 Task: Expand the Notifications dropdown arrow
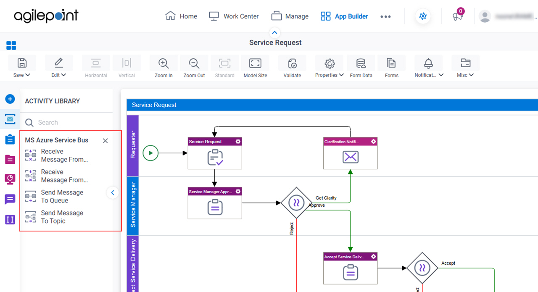pos(441,75)
